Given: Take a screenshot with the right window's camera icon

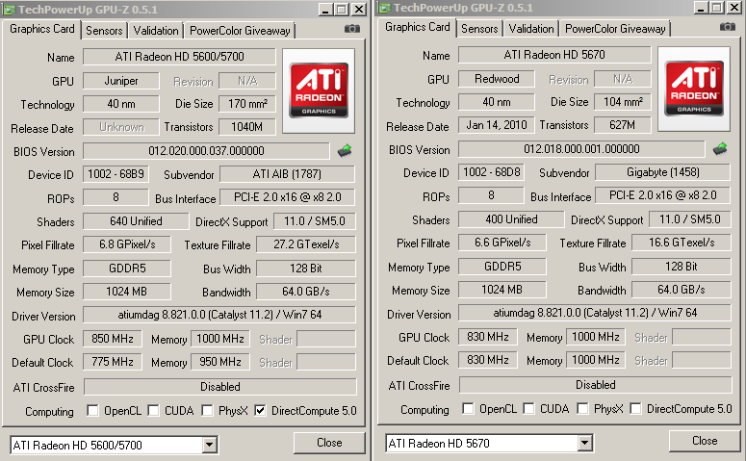Looking at the screenshot, I should coord(728,27).
